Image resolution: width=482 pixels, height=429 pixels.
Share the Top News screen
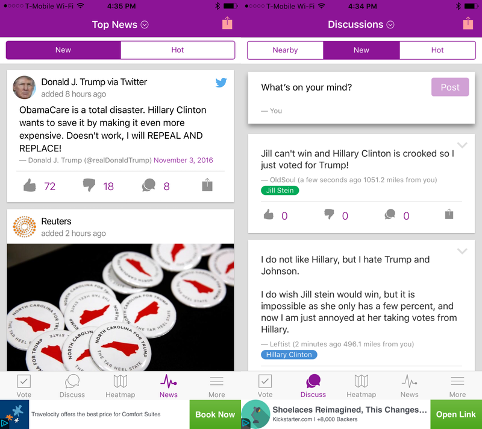[227, 23]
